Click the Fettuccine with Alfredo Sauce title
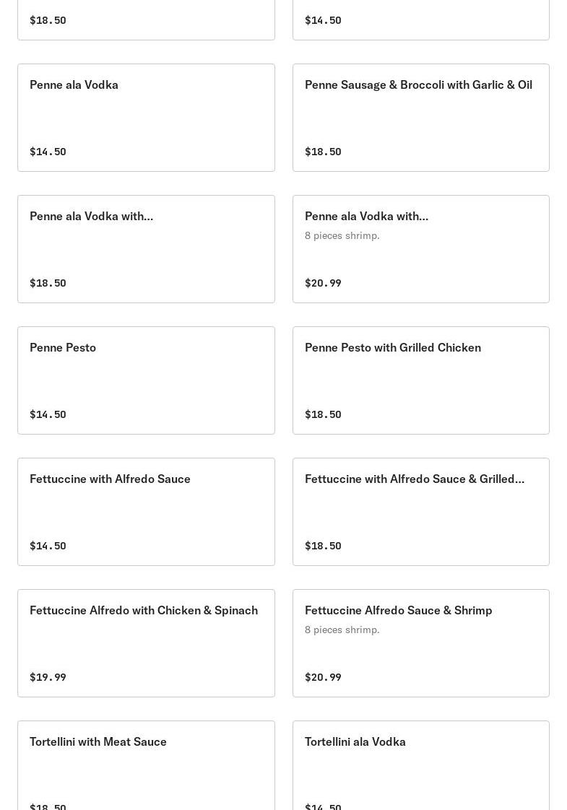Image resolution: width=567 pixels, height=810 pixels. [110, 479]
